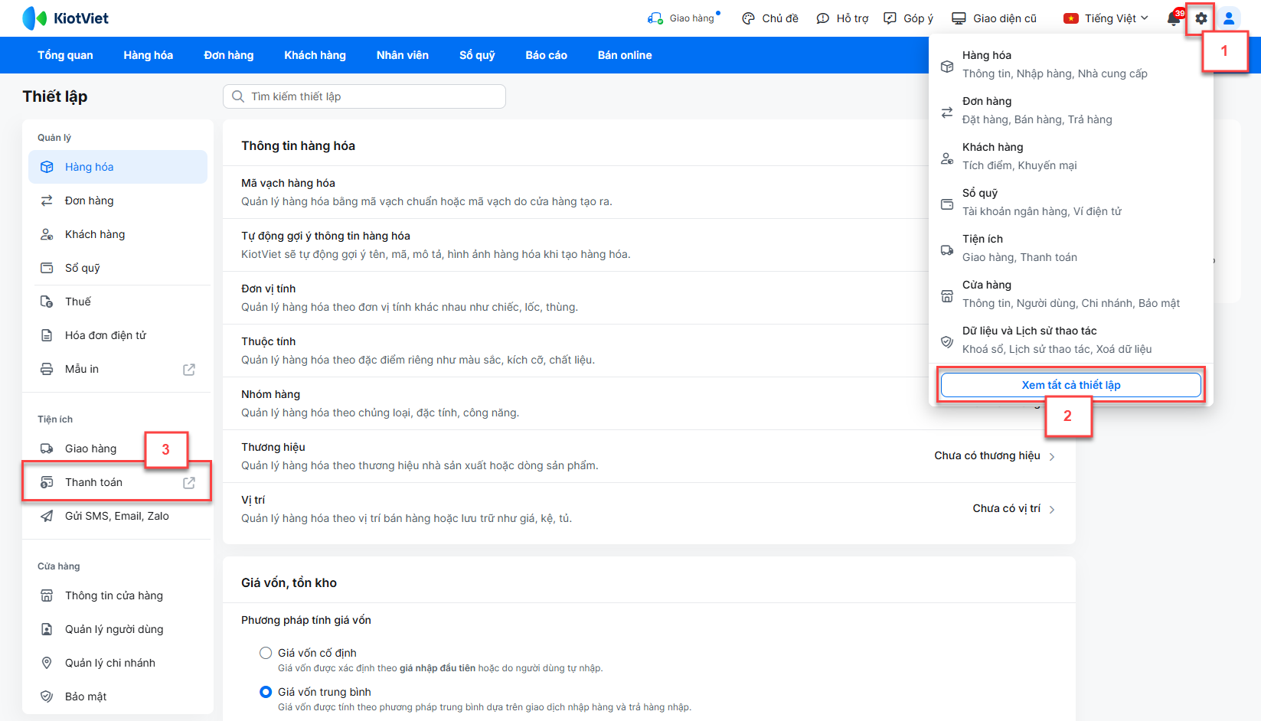Open Vị trí setting row
Screen dimensions: 1261x721
click(649, 509)
